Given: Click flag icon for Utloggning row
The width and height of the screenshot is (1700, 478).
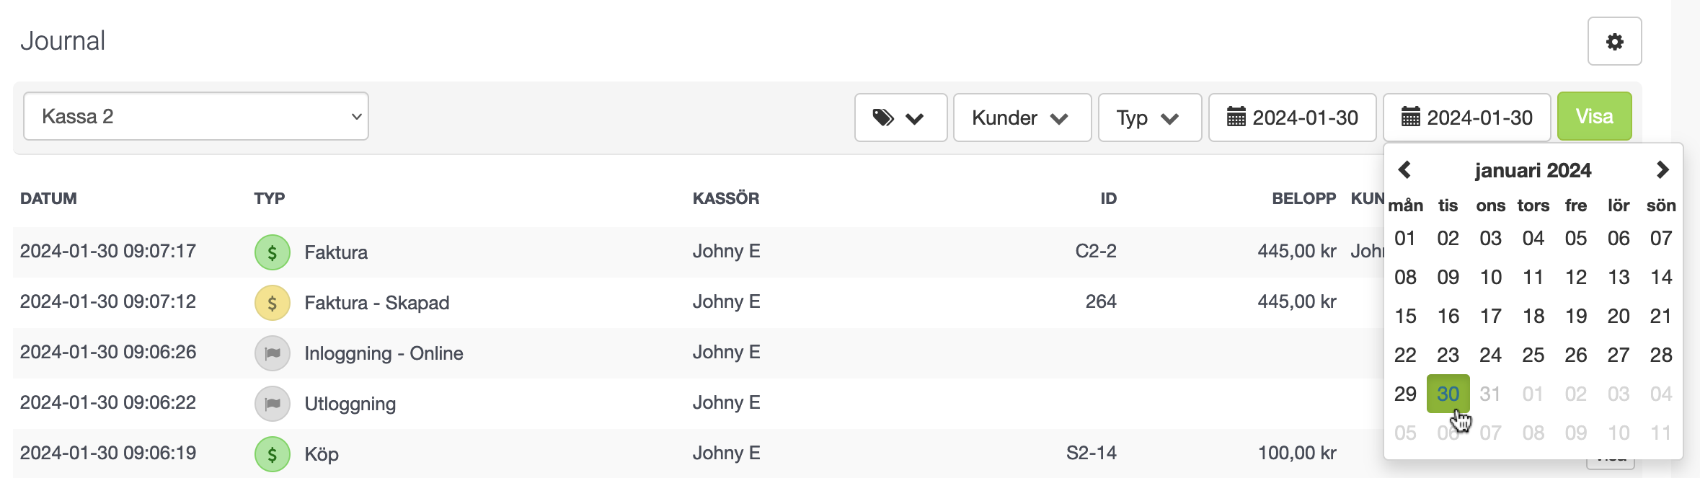Looking at the screenshot, I should pos(273,404).
